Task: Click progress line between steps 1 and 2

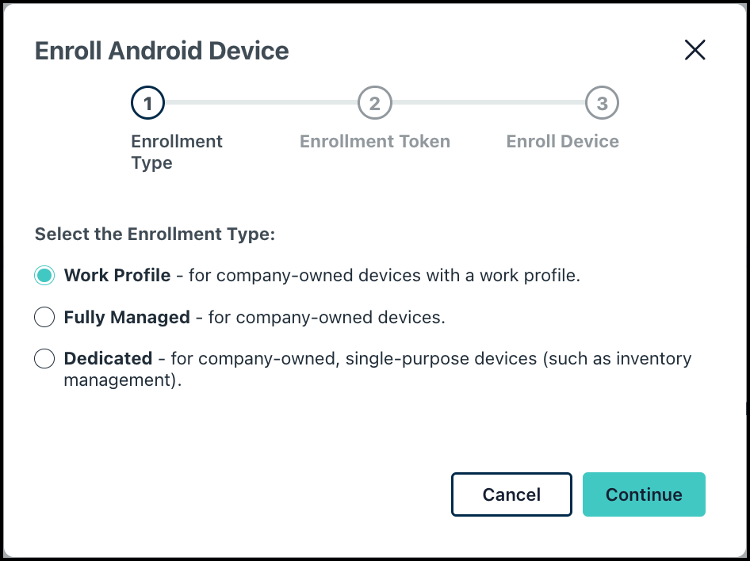Action: tap(262, 102)
